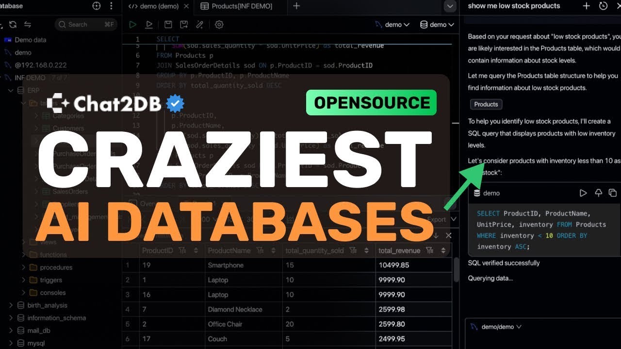
Task: Sort by the ProductName column arrows
Action: 273,251
